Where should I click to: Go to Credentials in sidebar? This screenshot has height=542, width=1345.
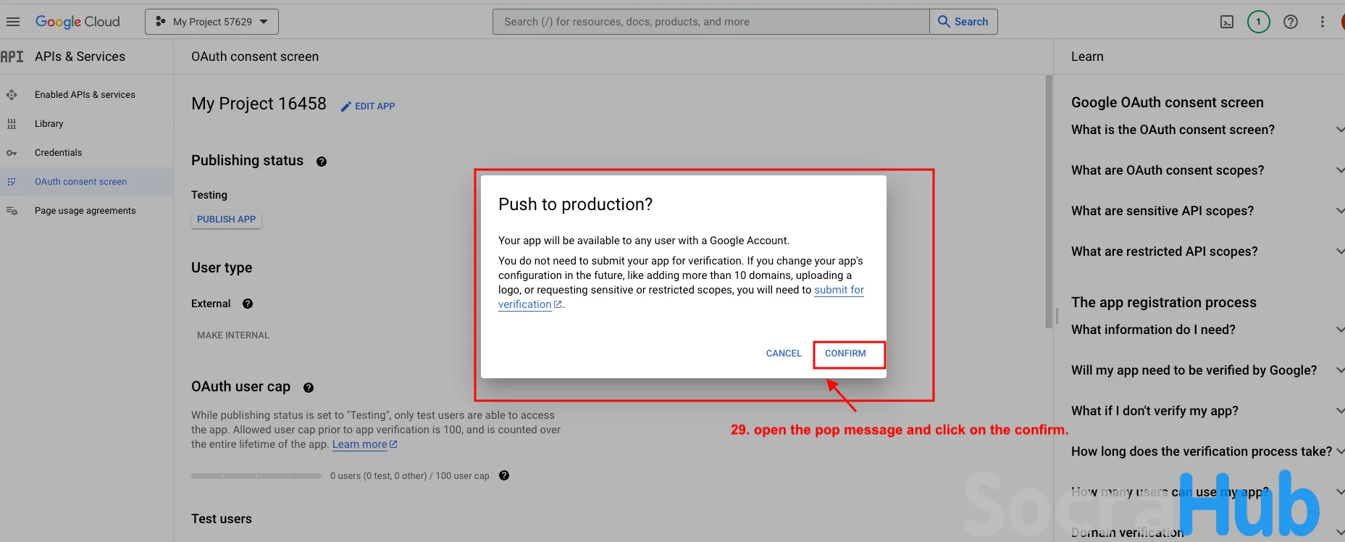tap(58, 153)
